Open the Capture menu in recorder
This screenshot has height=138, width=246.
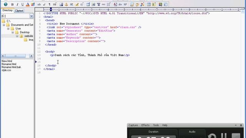point(133,125)
